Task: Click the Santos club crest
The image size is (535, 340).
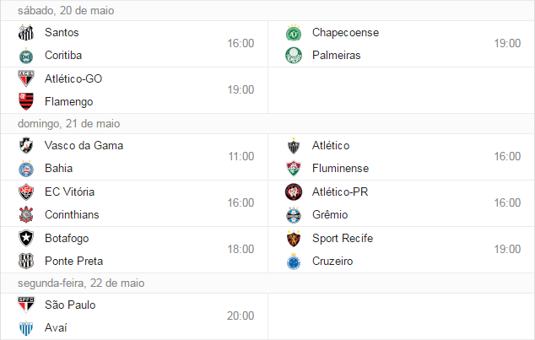Action: click(26, 32)
